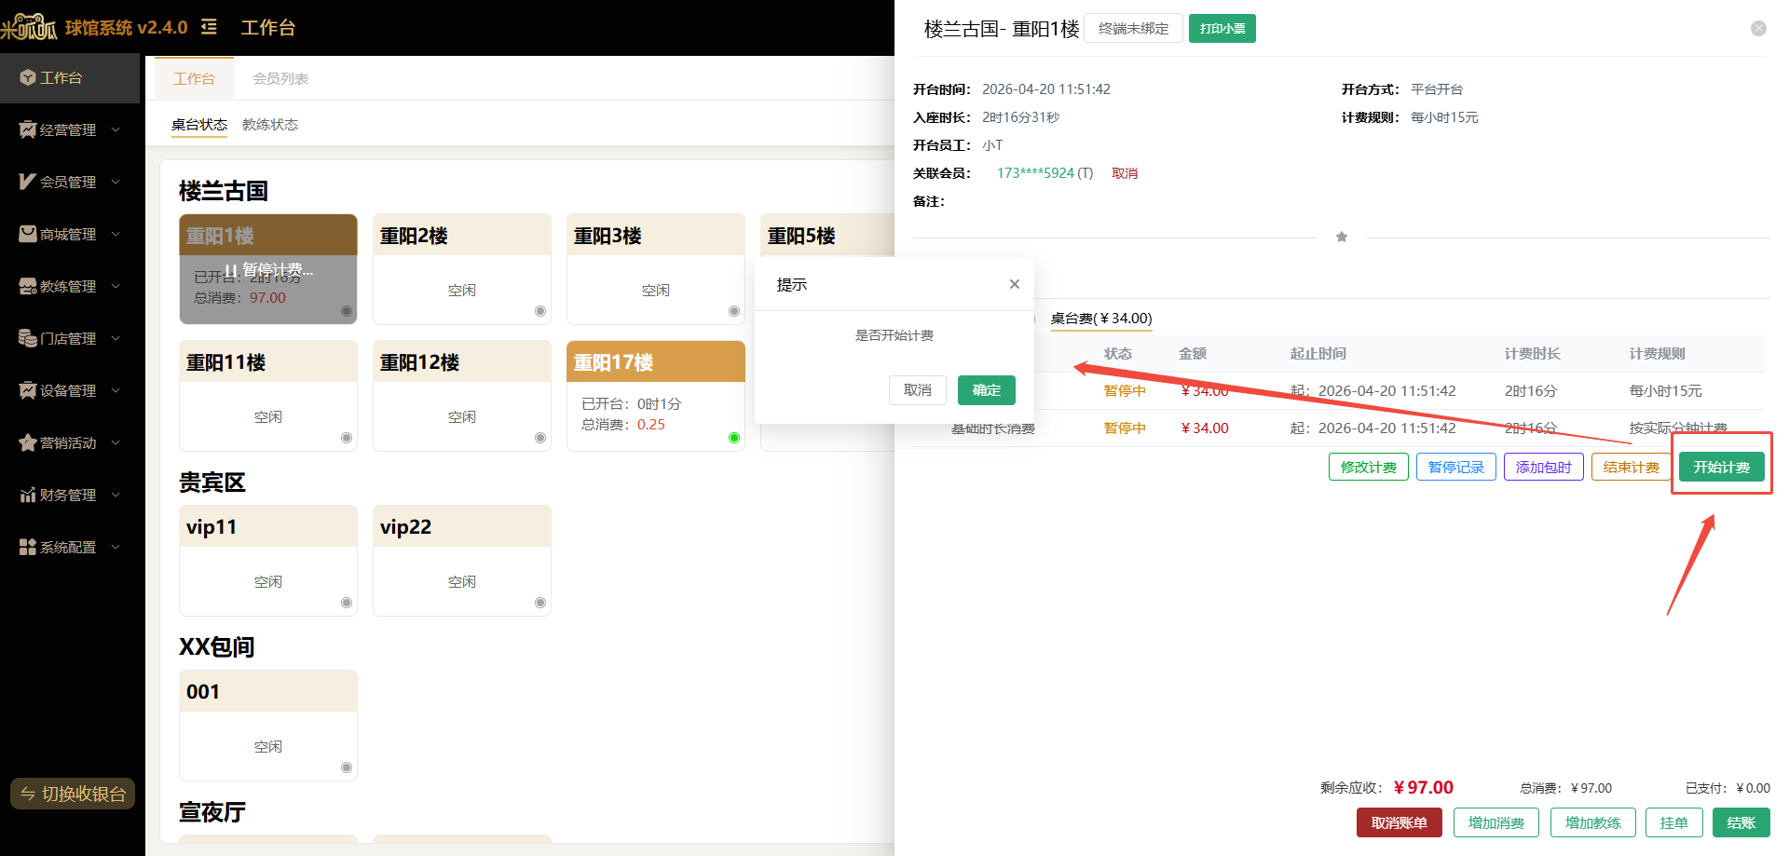The height and width of the screenshot is (856, 1789).
Task: Click the 教练管理 sidebar icon
Action: (x=28, y=286)
